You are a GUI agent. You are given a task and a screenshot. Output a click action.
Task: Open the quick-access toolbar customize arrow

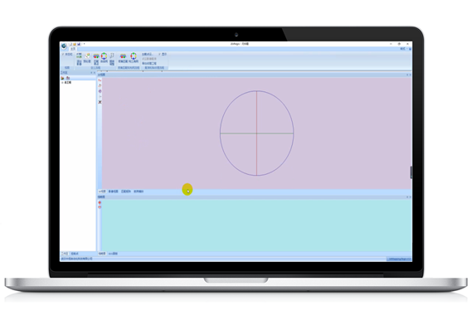(85, 44)
